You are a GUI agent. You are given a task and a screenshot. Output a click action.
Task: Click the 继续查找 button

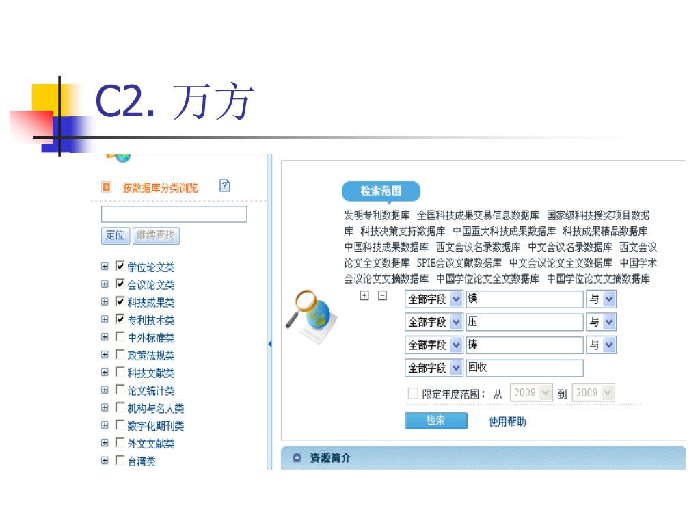[156, 235]
